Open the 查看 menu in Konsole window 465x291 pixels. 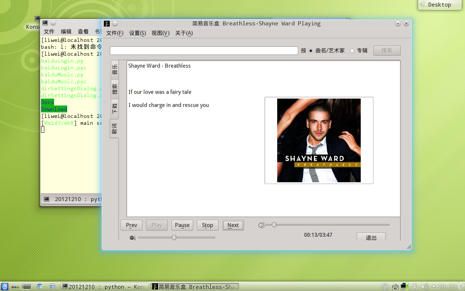83,32
